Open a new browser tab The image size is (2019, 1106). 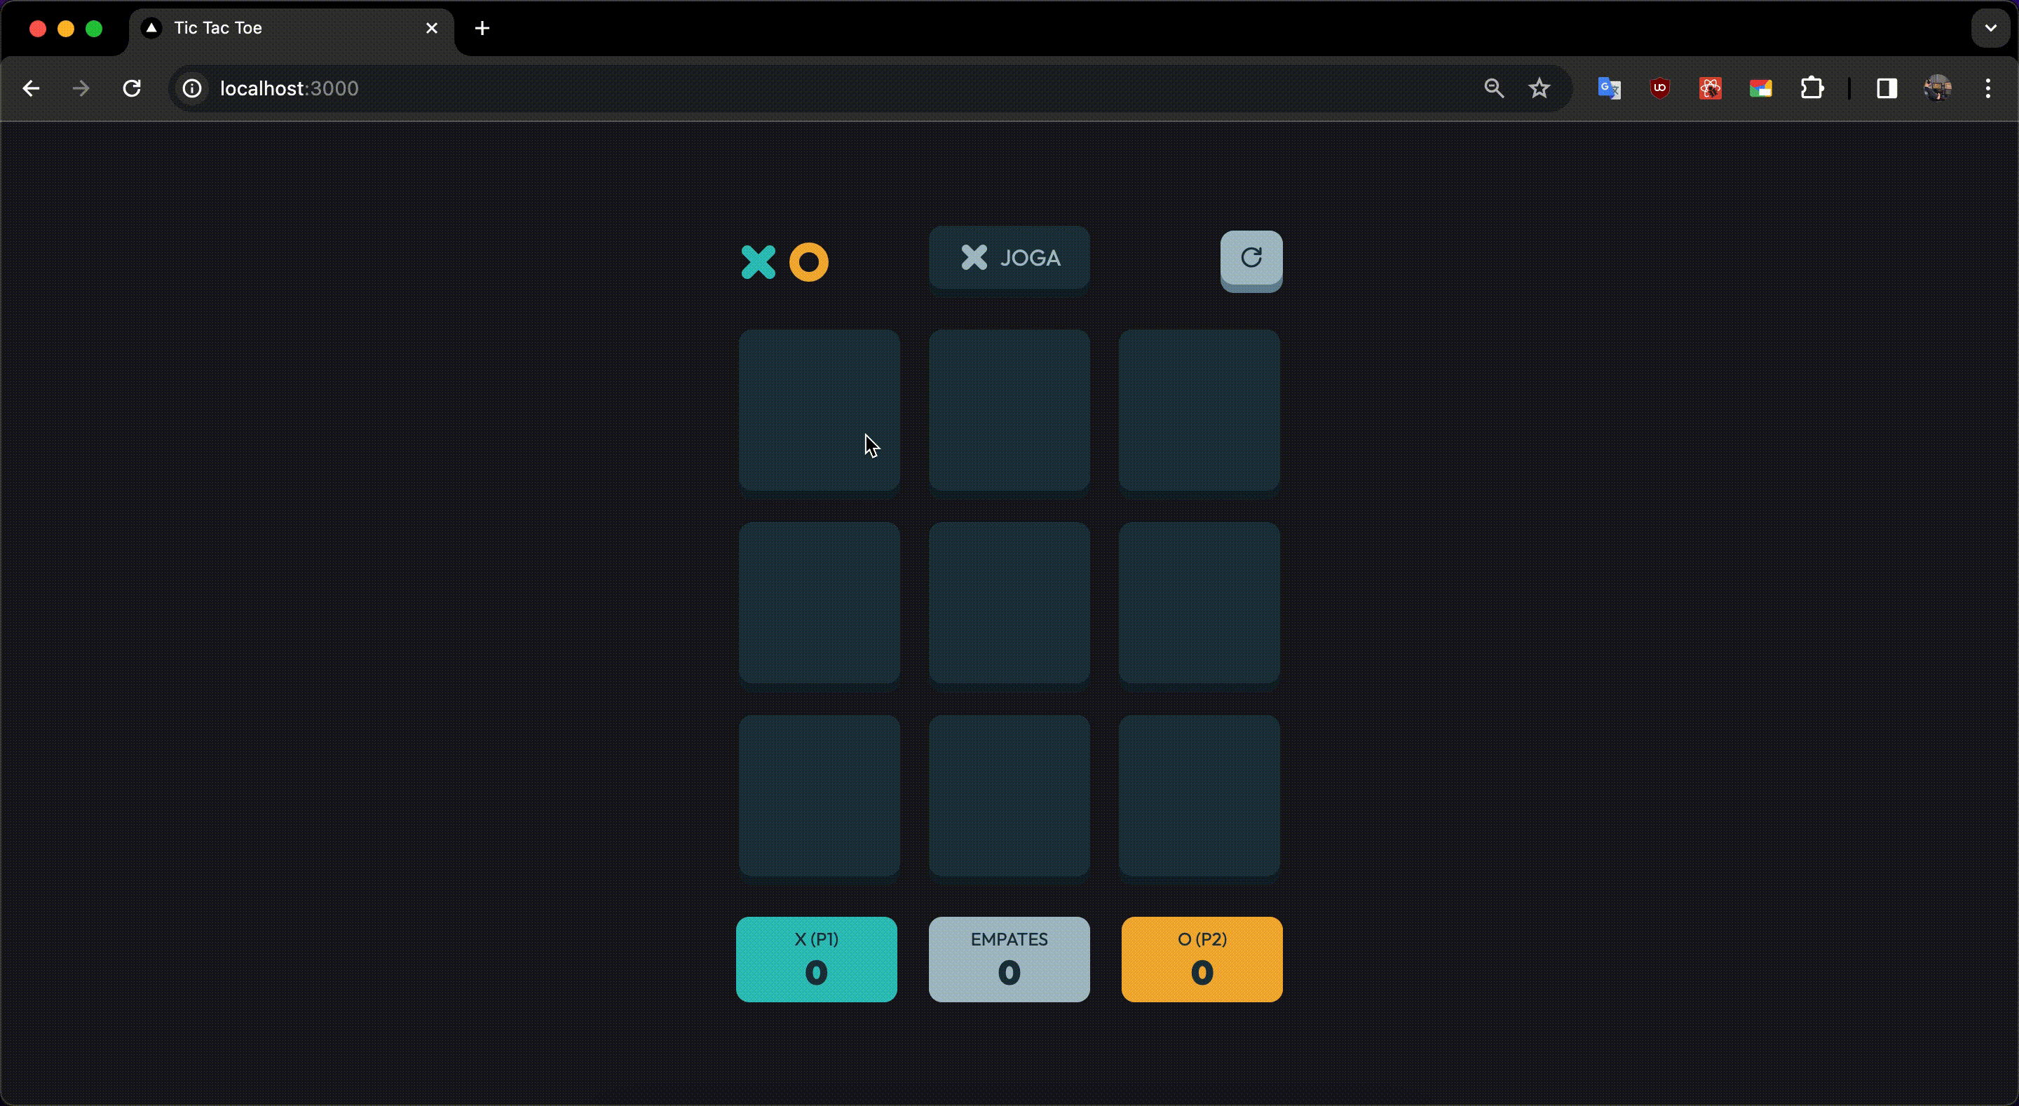pyautogui.click(x=482, y=28)
